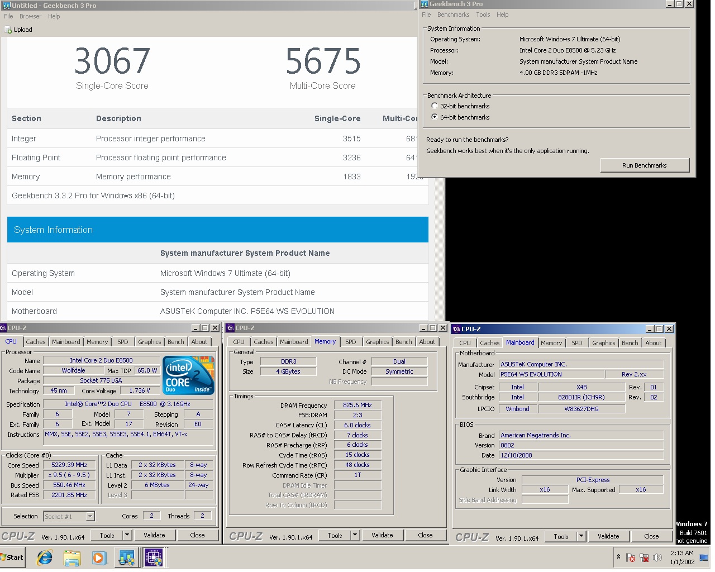Viewport: 715px width, 572px height.
Task: Launch Windows Media Player from the taskbar
Action: pos(99,557)
